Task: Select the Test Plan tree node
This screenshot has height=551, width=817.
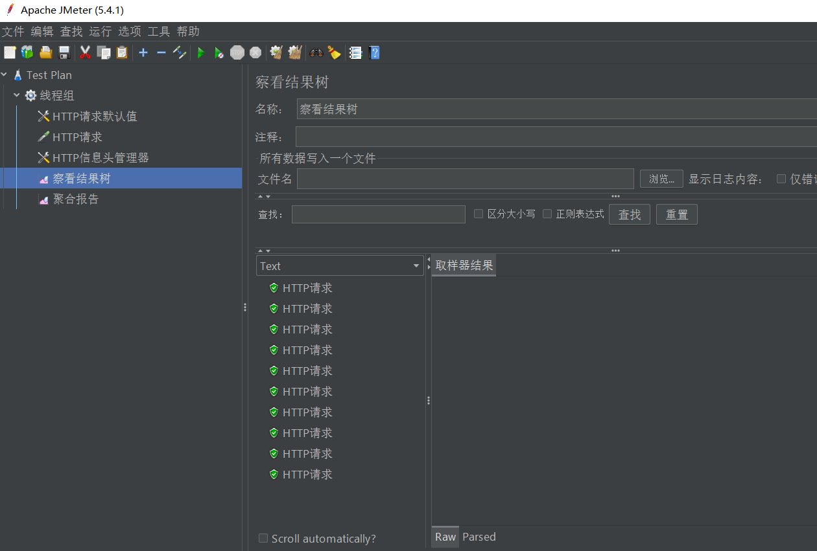Action: pyautogui.click(x=49, y=75)
